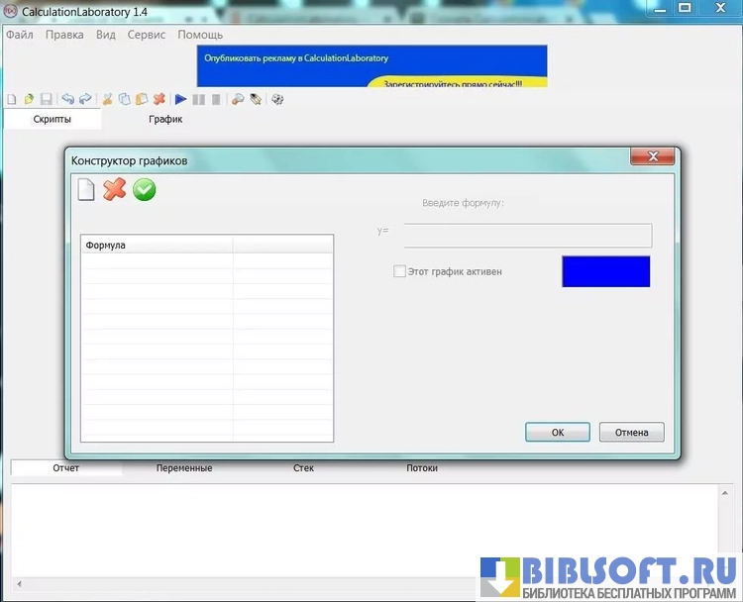
Task: Toggle the 'Этот график активен' checkbox
Action: 399,271
